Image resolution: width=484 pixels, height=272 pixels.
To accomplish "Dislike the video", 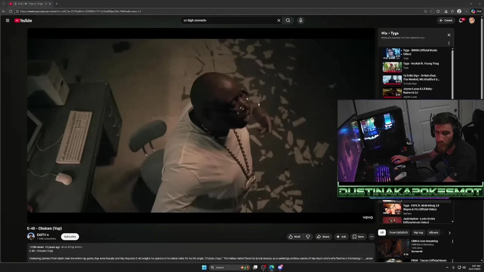I will pyautogui.click(x=308, y=236).
